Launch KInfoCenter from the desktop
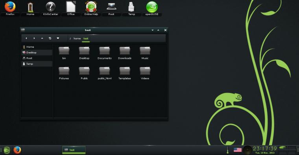Image resolution: width=299 pixels, height=155 pixels. pos(50,8)
